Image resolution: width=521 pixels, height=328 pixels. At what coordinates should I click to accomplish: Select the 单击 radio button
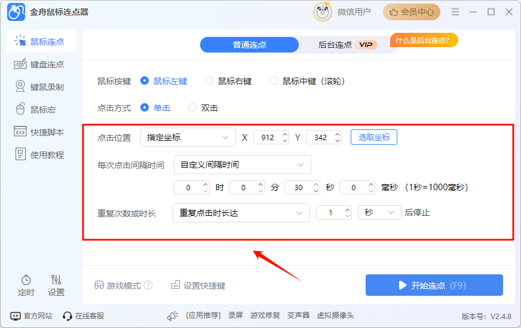pos(145,108)
